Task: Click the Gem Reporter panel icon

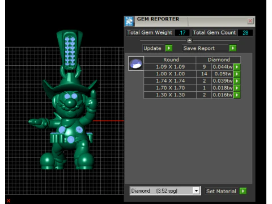Action: 129,21
